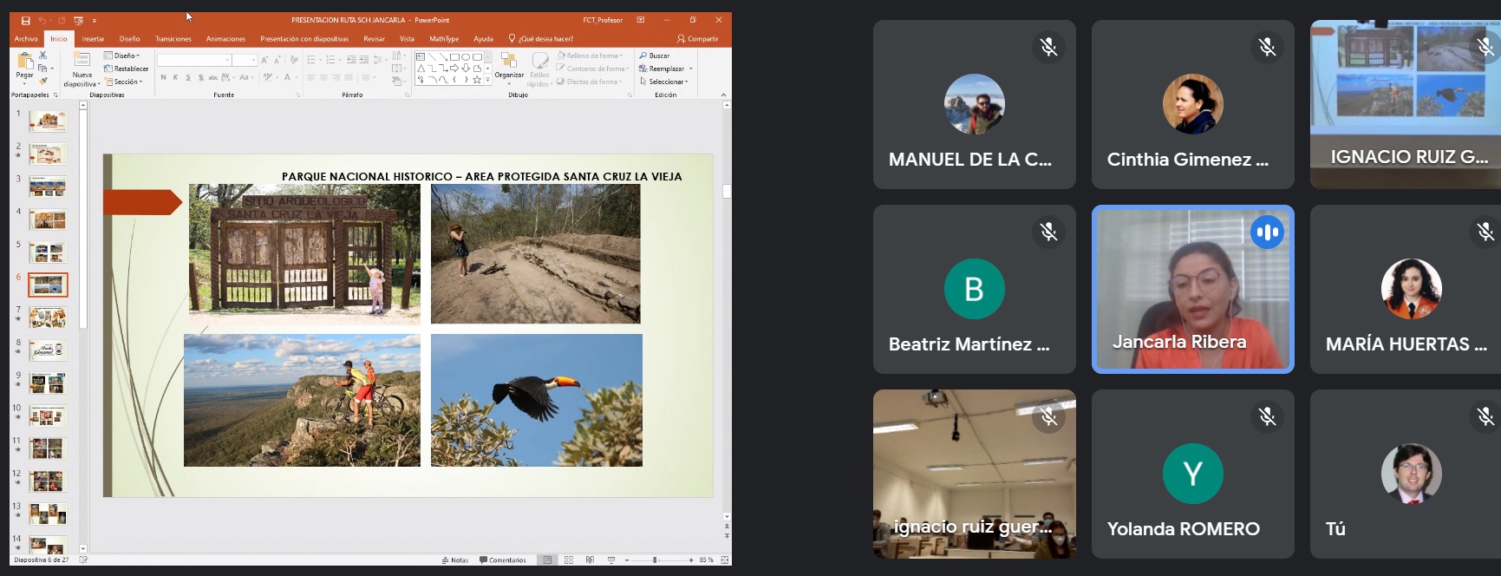Choose the right arrow shape

pyautogui.click(x=454, y=68)
